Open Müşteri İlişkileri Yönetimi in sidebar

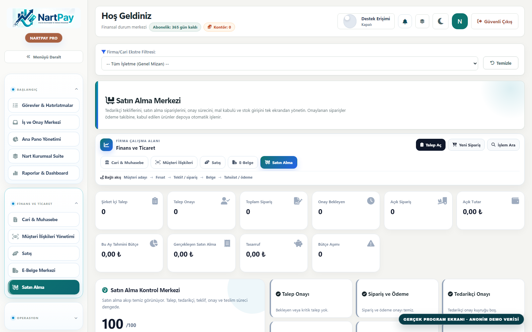[x=44, y=236]
